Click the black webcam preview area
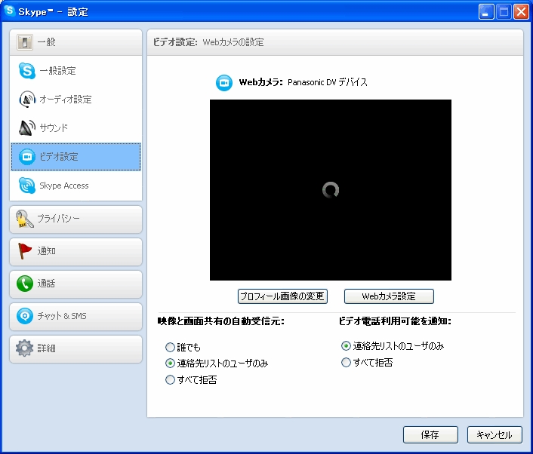Viewport: 533px width, 454px height. 331,190
